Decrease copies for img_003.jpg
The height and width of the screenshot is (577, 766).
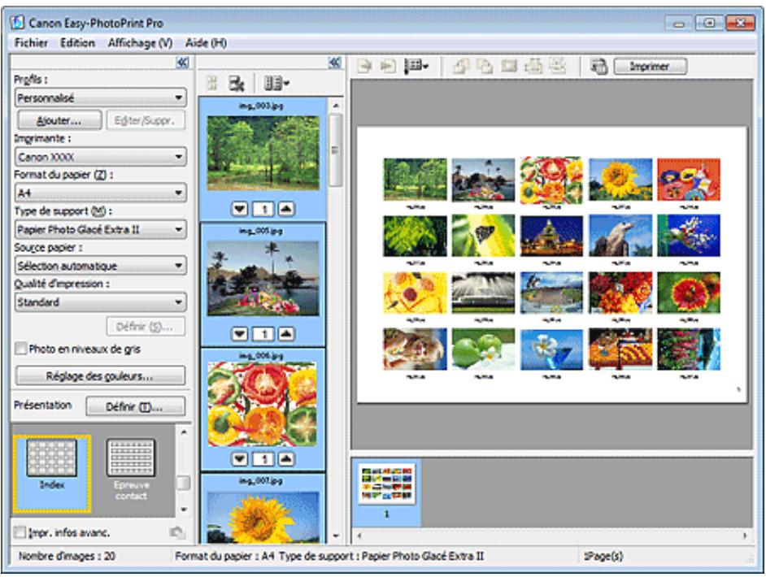click(239, 210)
